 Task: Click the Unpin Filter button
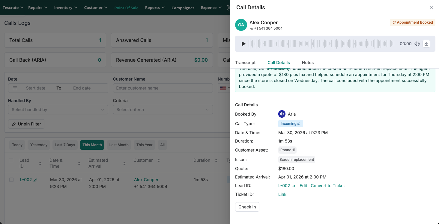[x=26, y=124]
